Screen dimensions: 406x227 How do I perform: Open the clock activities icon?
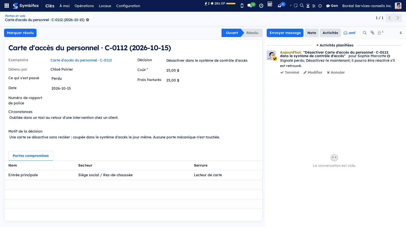point(261,6)
